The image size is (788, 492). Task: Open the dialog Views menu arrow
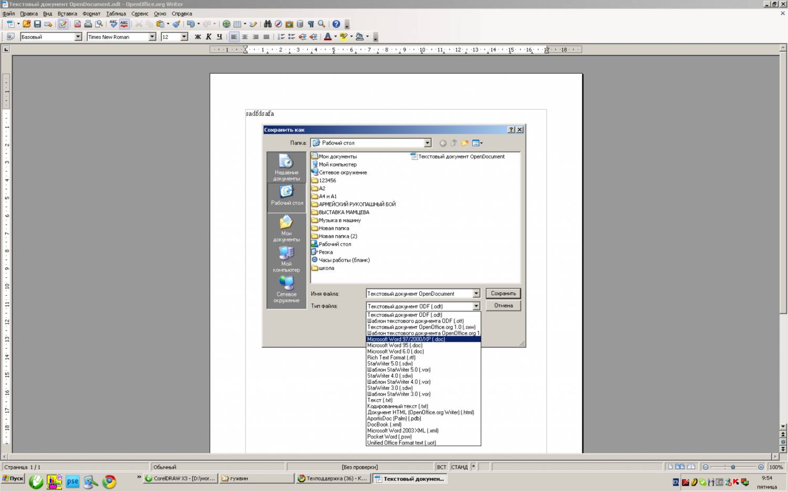click(481, 143)
